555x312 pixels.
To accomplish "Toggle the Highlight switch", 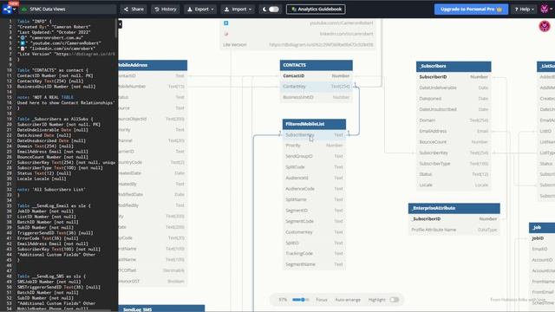I will [395, 300].
